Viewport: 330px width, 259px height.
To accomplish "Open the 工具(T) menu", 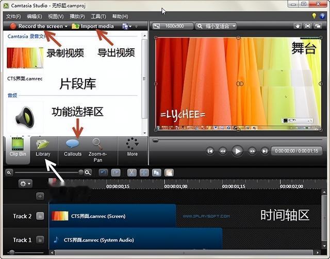I will (98, 16).
